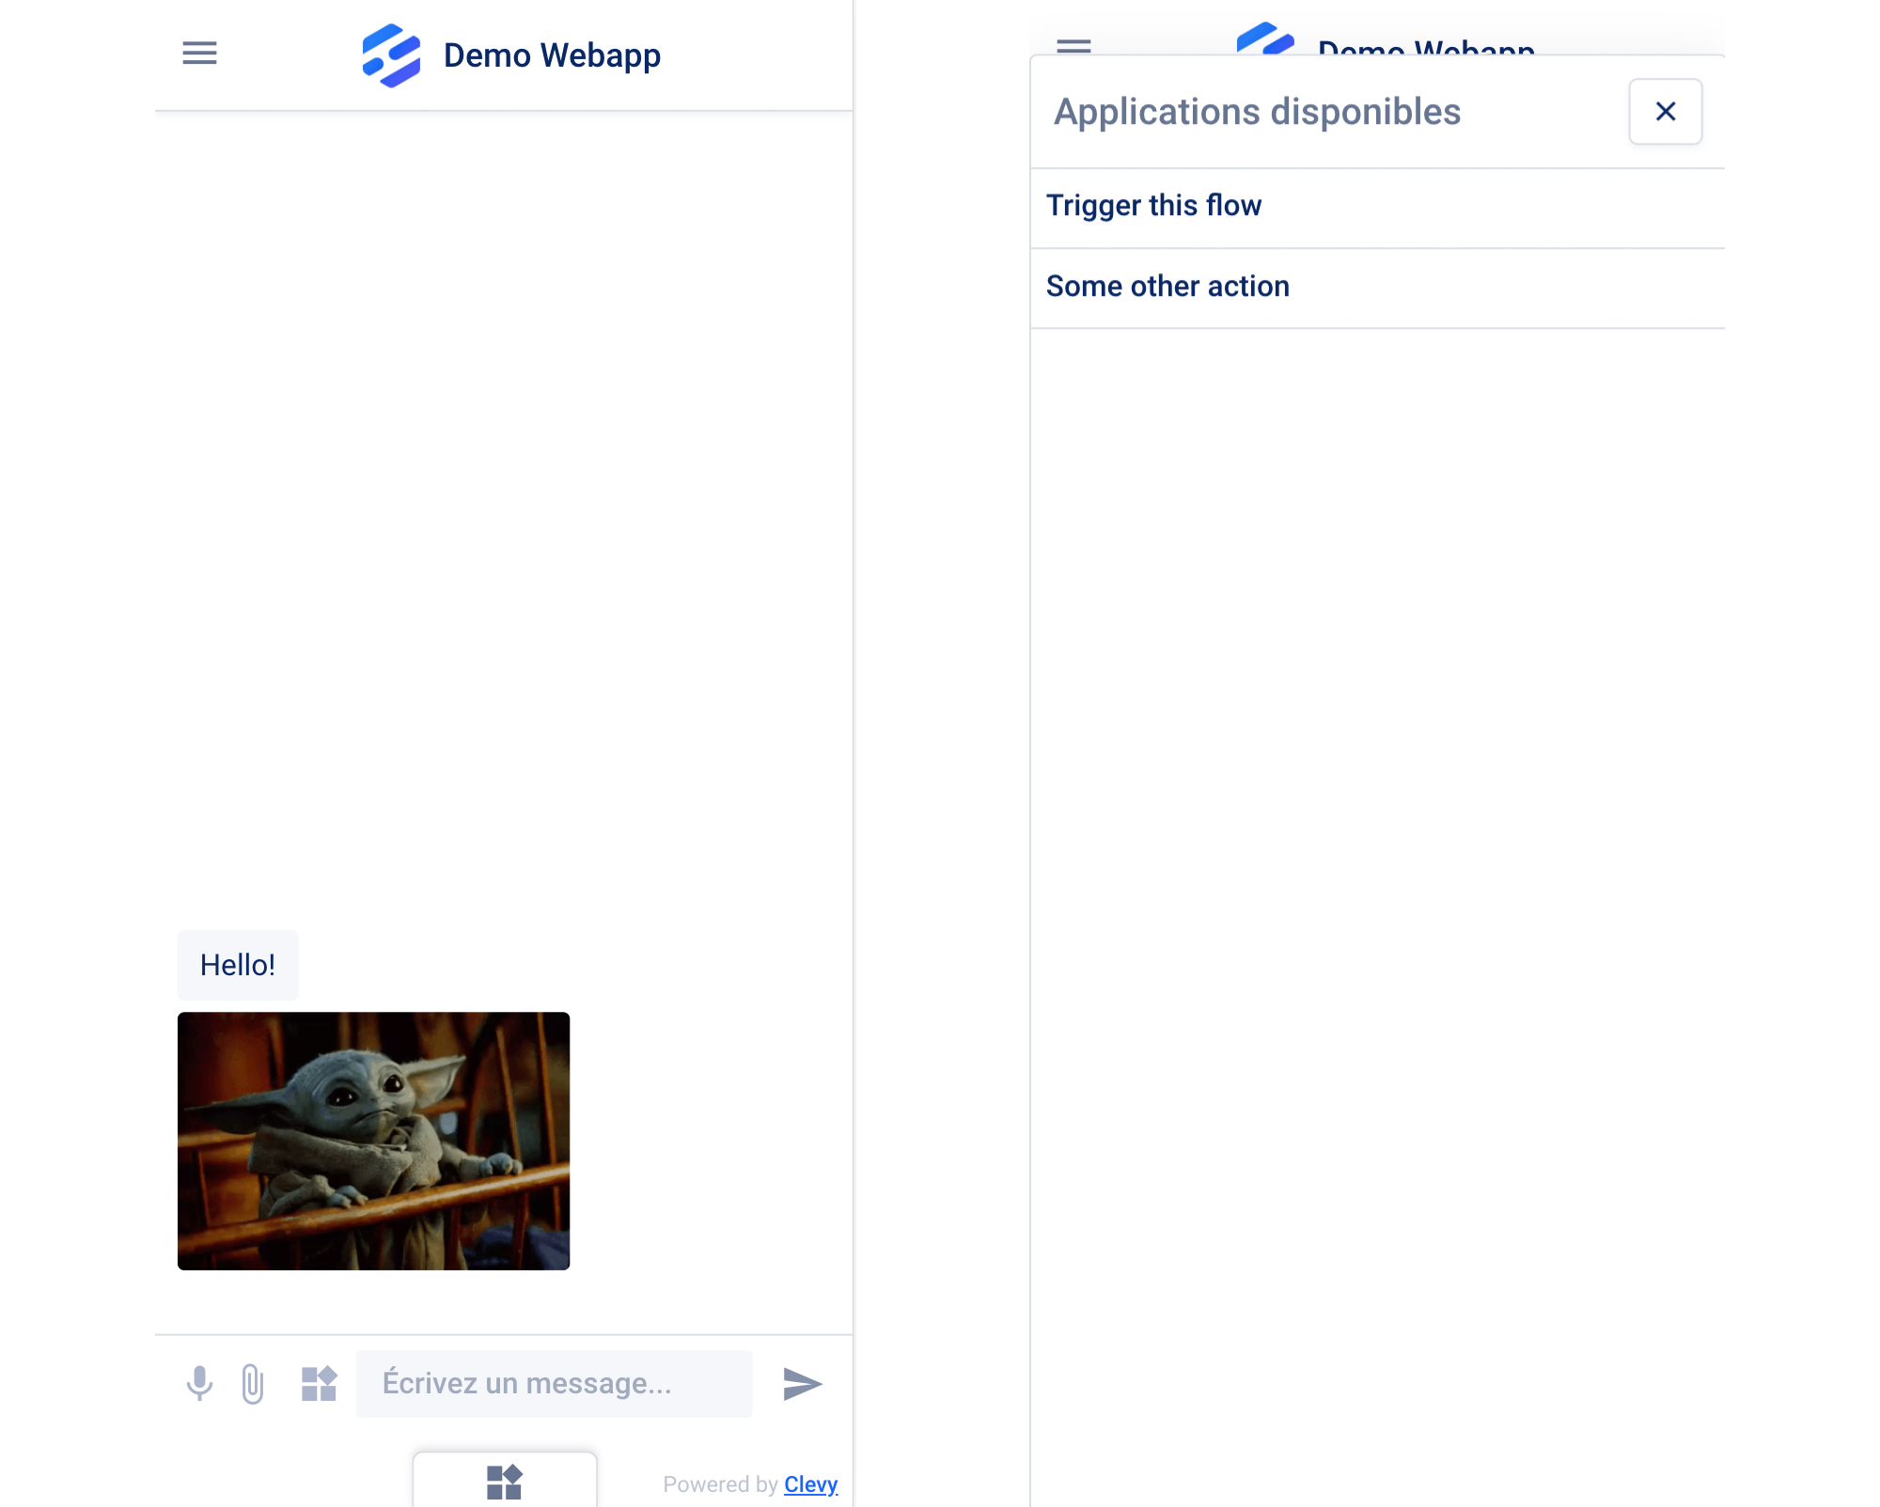The height and width of the screenshot is (1507, 1880).
Task: Open hamburger menu behind the right panel
Action: tap(1073, 45)
